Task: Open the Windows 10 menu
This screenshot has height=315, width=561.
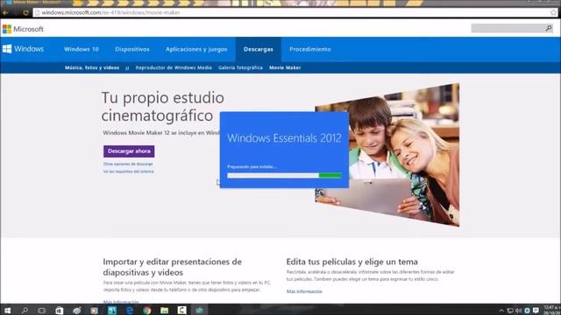Action: click(82, 49)
